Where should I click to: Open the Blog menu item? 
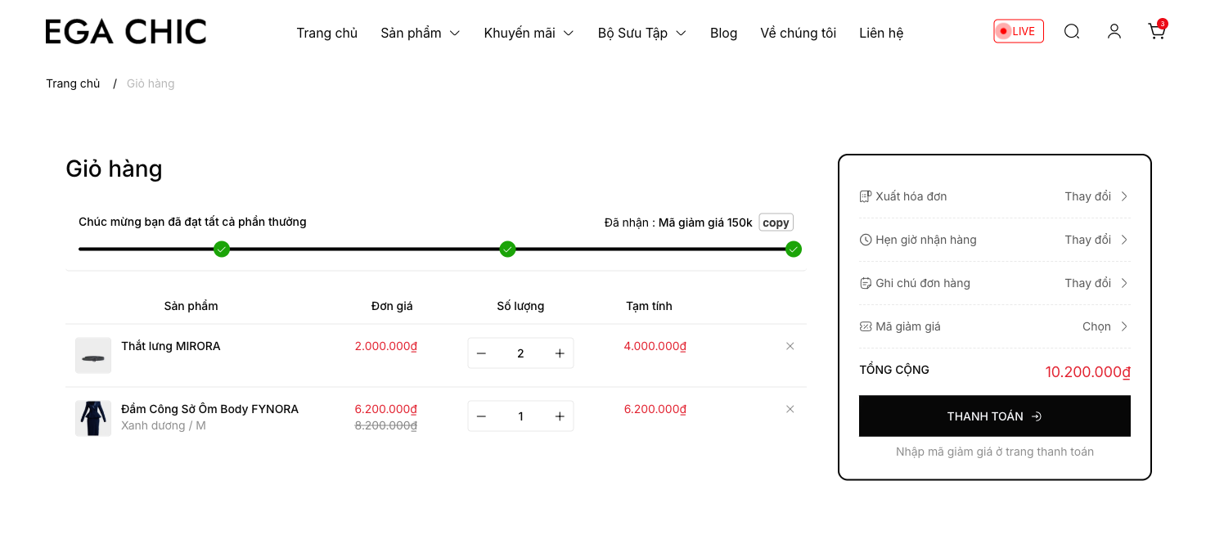723,33
